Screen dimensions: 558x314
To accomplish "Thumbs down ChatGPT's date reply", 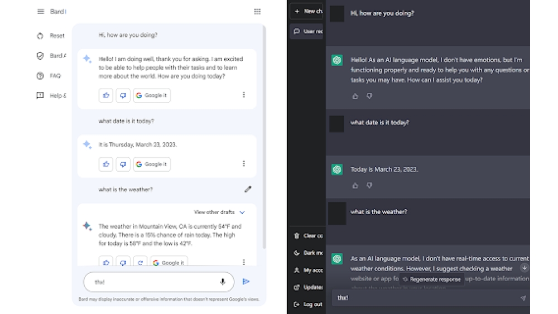I will pos(369,185).
